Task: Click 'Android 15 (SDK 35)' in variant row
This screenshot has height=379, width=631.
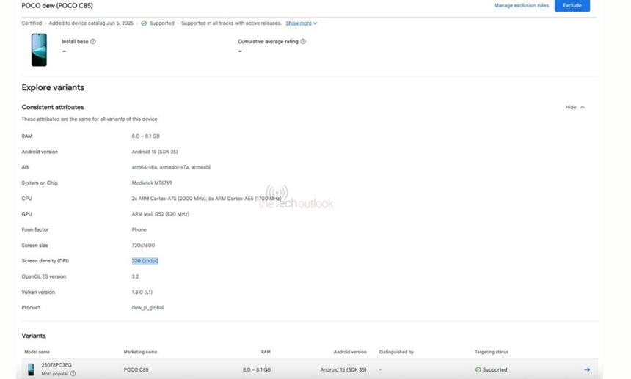Action: coord(343,369)
